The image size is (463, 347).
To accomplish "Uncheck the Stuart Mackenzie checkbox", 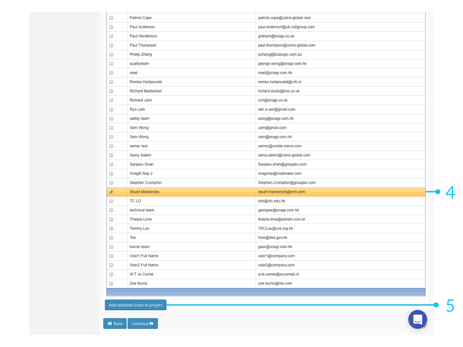I will (111, 192).
